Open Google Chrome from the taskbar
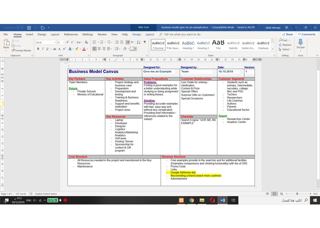 (192, 200)
